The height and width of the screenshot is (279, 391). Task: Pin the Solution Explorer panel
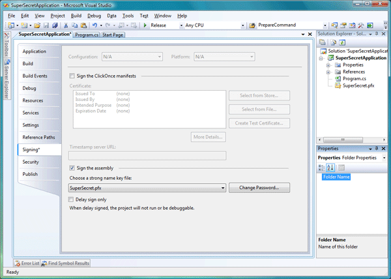tap(377, 34)
